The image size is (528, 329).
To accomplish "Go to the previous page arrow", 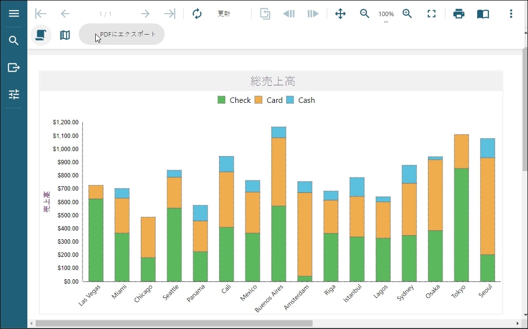I will coord(65,14).
